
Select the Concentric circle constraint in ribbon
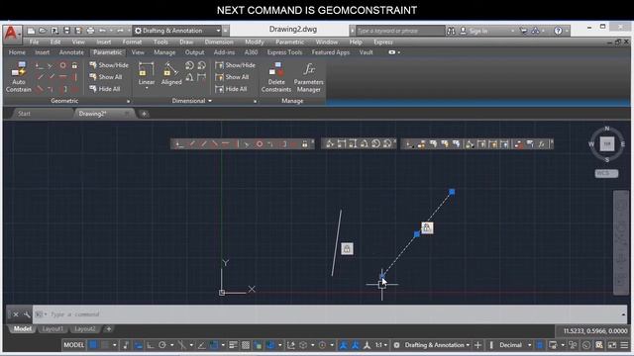pyautogui.click(x=63, y=65)
